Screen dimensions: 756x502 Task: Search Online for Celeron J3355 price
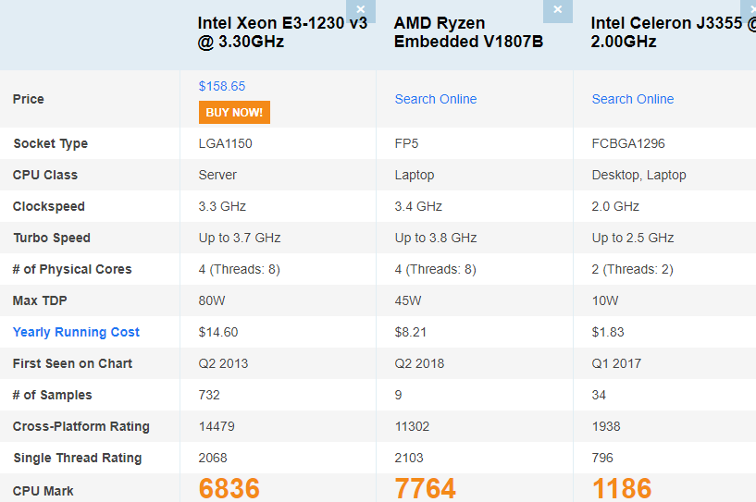(x=633, y=99)
